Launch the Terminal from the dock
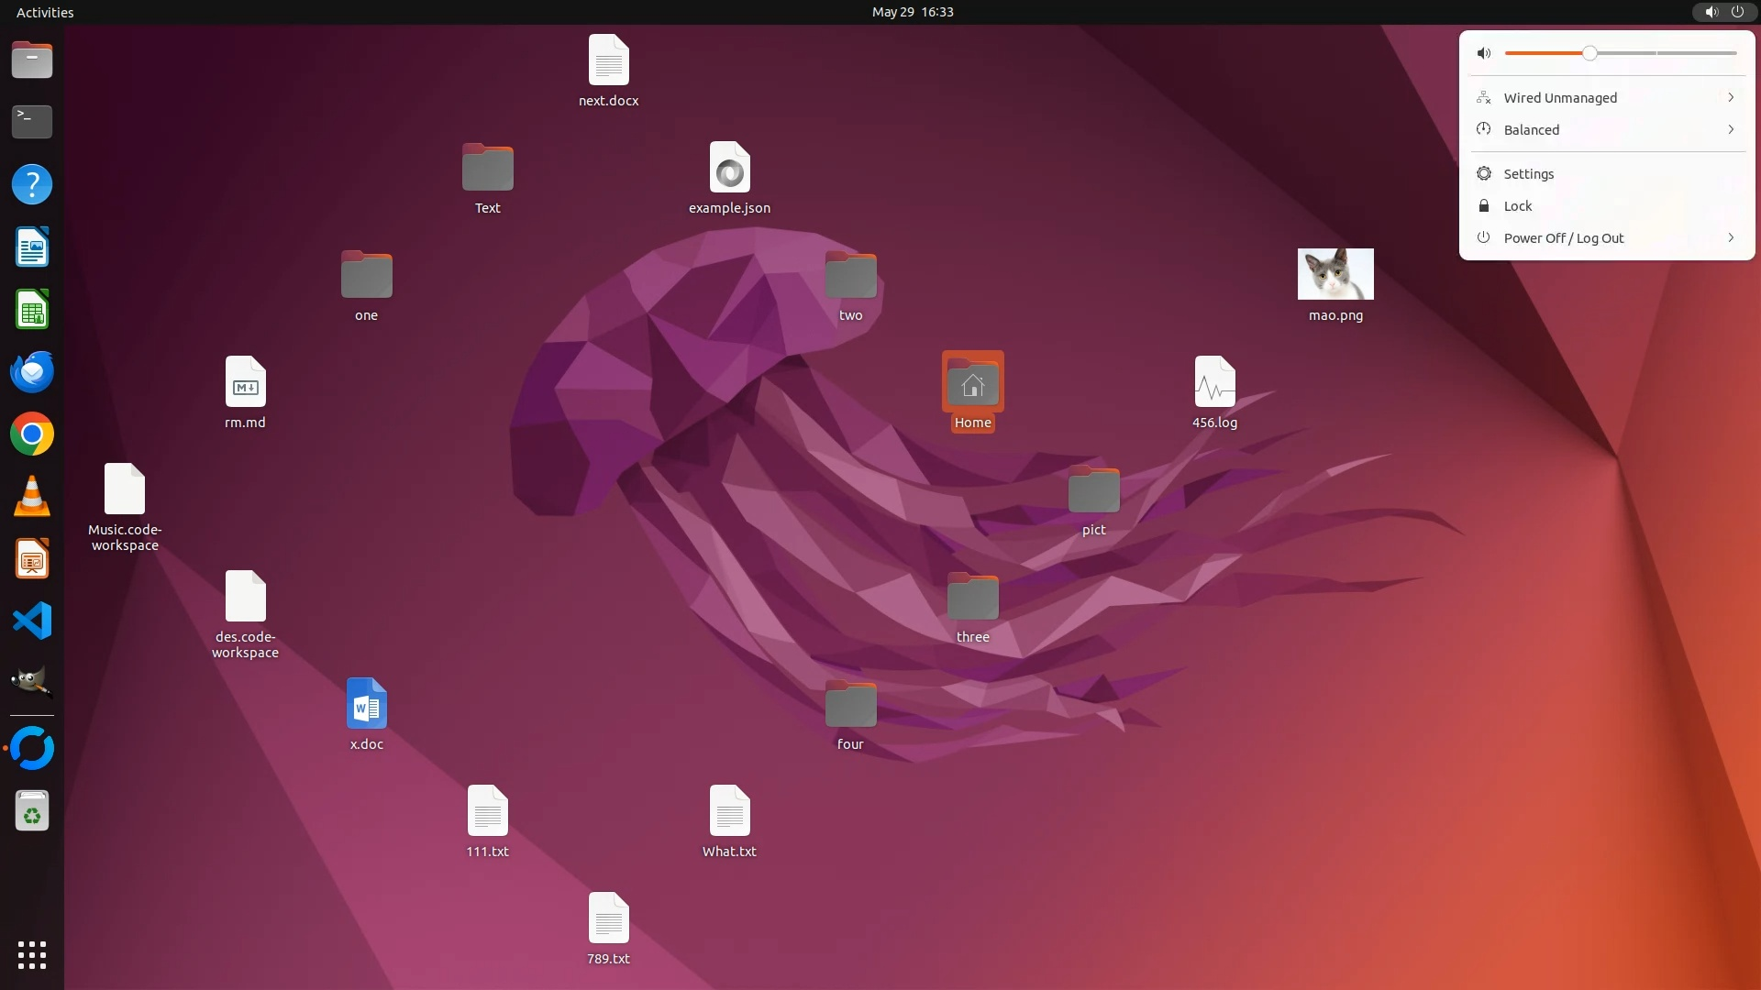 pos(32,121)
